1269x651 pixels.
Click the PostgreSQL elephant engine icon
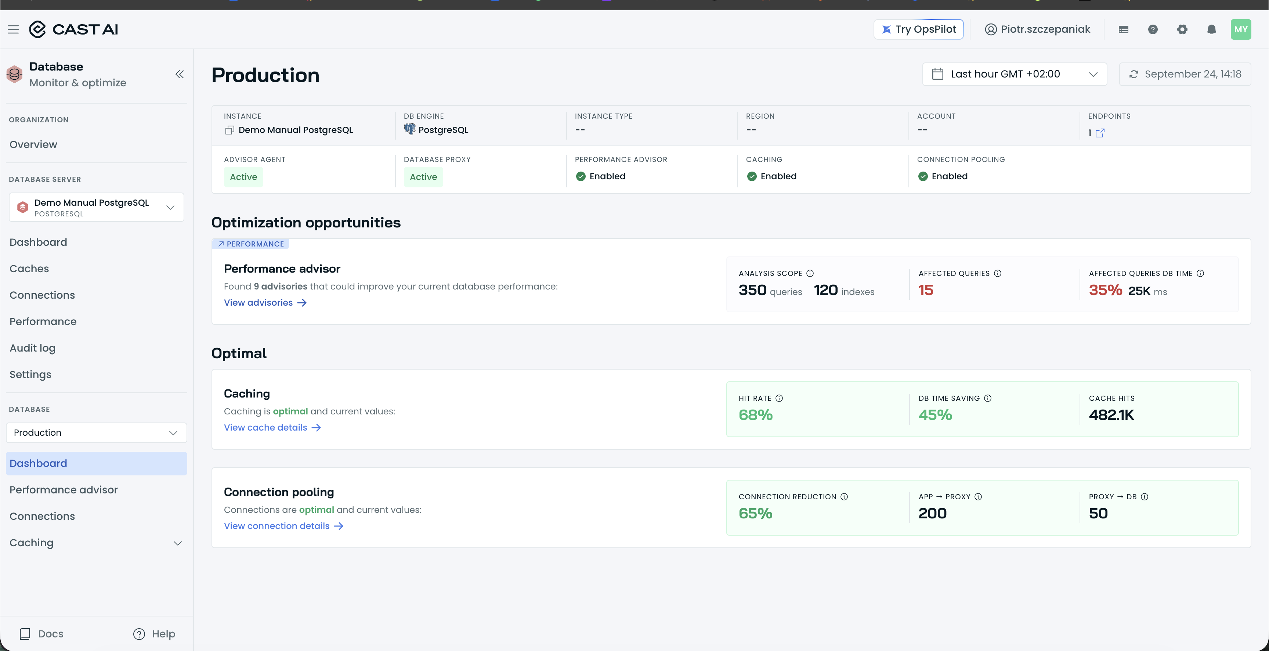[409, 129]
